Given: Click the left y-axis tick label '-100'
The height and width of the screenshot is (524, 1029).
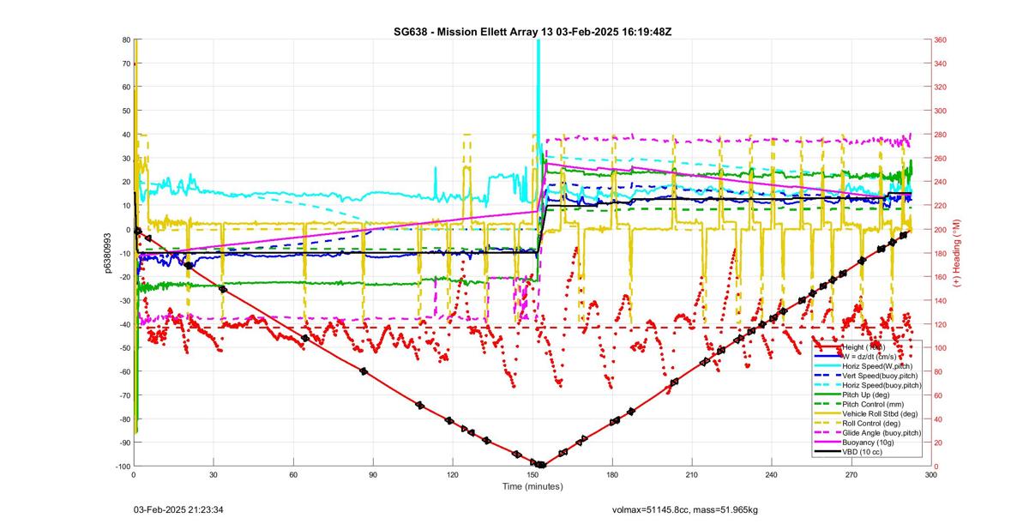Looking at the screenshot, I should [x=121, y=466].
